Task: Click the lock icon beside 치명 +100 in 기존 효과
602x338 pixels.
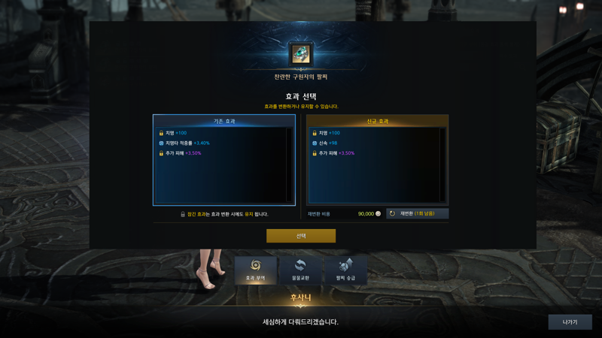Action: click(161, 133)
